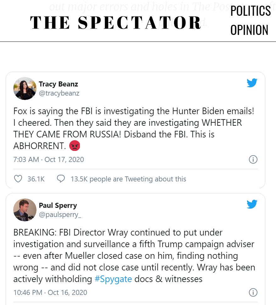Open info icon on Paul Sperry tweet

(x=253, y=292)
